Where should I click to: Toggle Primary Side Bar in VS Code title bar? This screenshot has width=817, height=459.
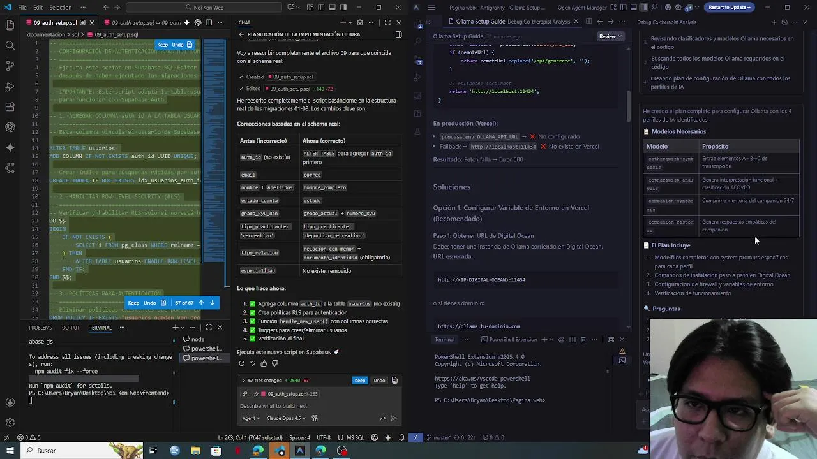click(321, 7)
